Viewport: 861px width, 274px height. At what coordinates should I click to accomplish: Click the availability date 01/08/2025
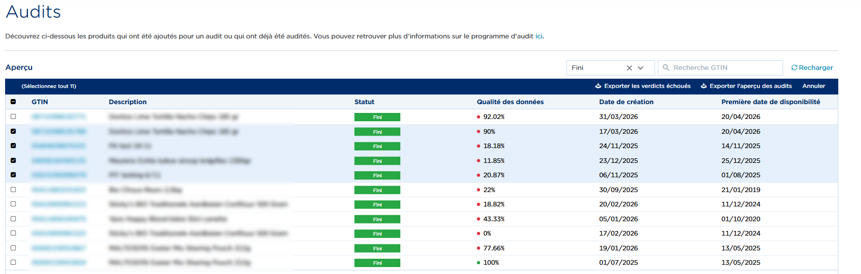(741, 175)
